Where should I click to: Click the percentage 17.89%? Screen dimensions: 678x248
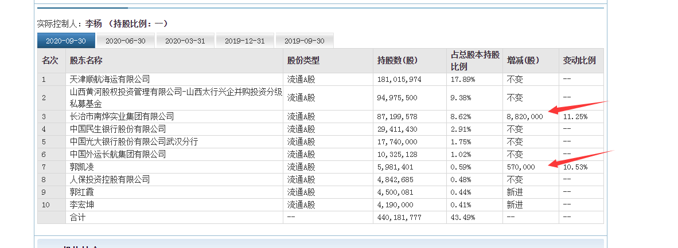click(x=463, y=80)
